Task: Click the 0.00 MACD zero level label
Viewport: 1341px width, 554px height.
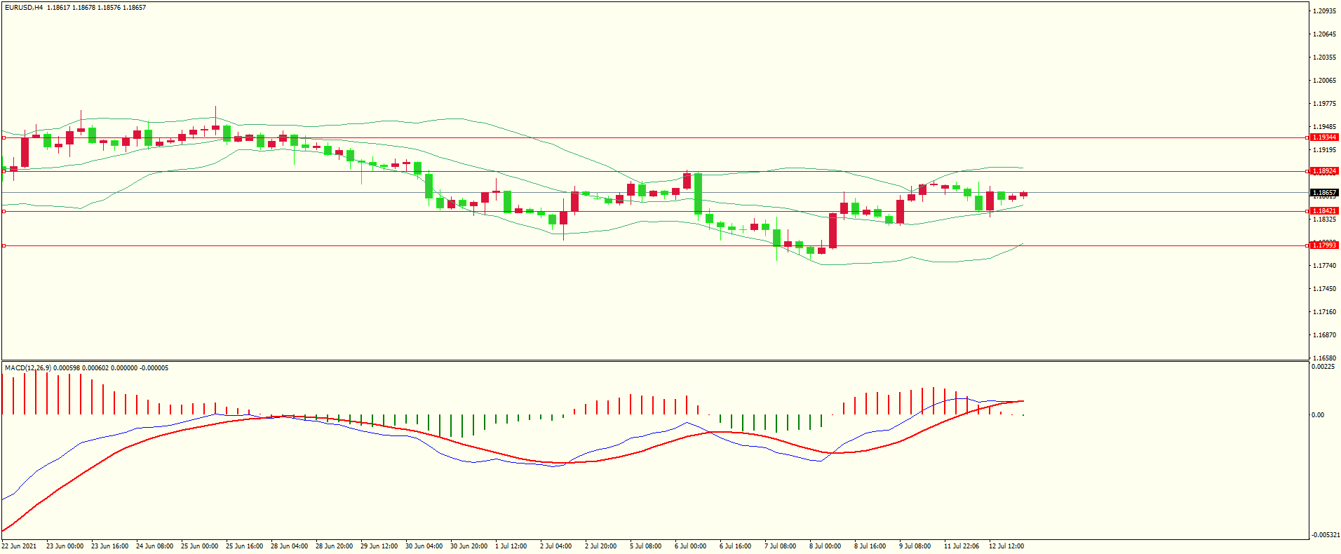Action: pyautogui.click(x=1319, y=415)
